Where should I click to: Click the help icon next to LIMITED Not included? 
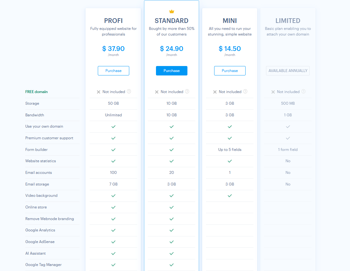coord(303,91)
